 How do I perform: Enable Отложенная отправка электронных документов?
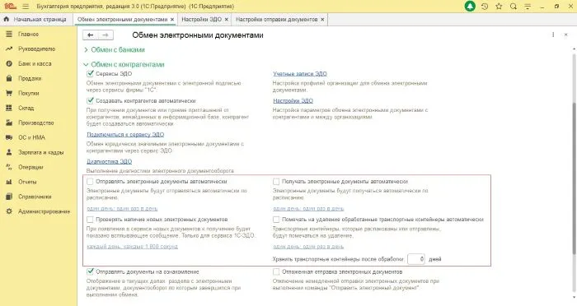pos(276,271)
